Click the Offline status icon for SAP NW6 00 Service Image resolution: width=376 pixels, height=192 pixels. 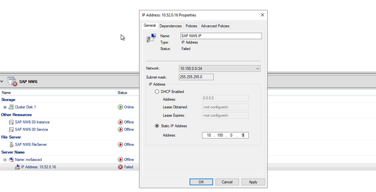120,130
